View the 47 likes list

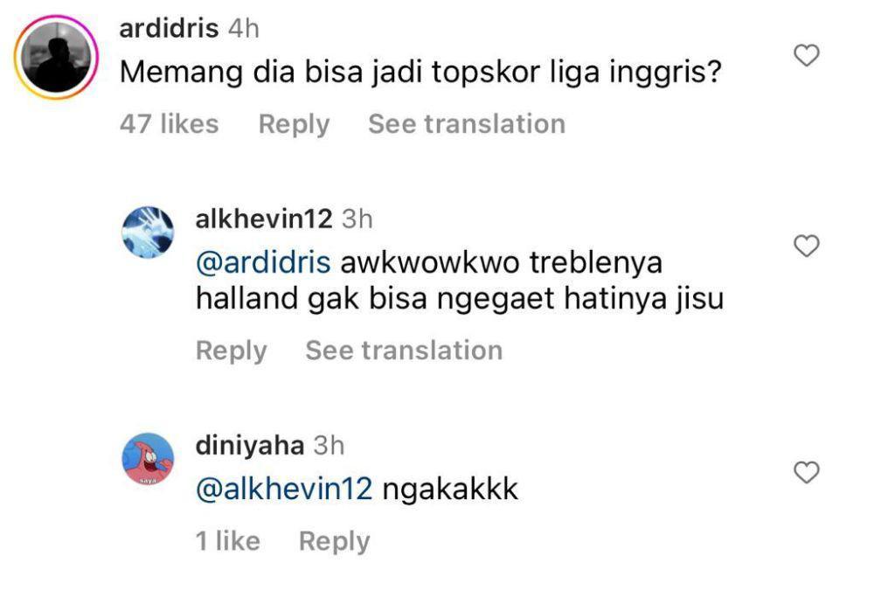(x=169, y=124)
